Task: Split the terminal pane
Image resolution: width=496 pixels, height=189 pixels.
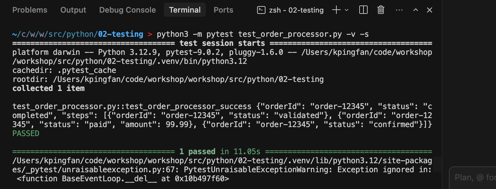Action: point(363,10)
